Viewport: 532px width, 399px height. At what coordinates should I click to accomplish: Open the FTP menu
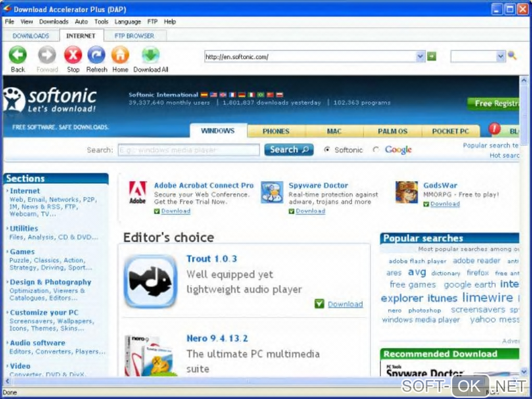[x=152, y=22]
